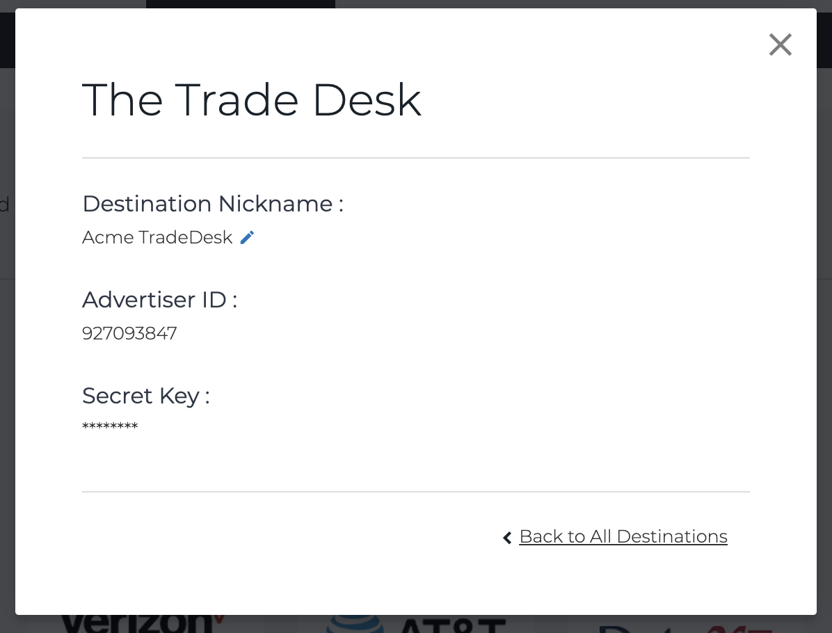The height and width of the screenshot is (633, 832).
Task: Edit the destination nickname pencil icon
Action: pos(247,237)
